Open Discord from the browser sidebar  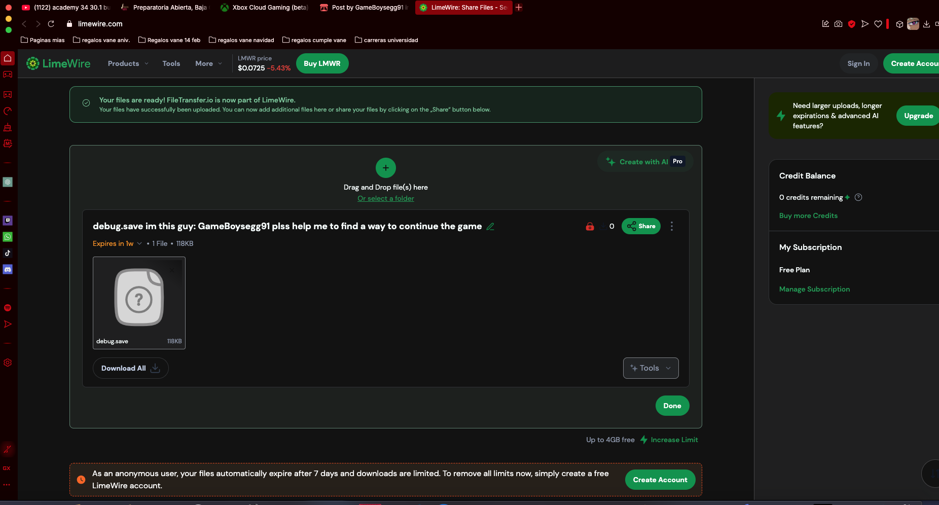click(x=8, y=269)
